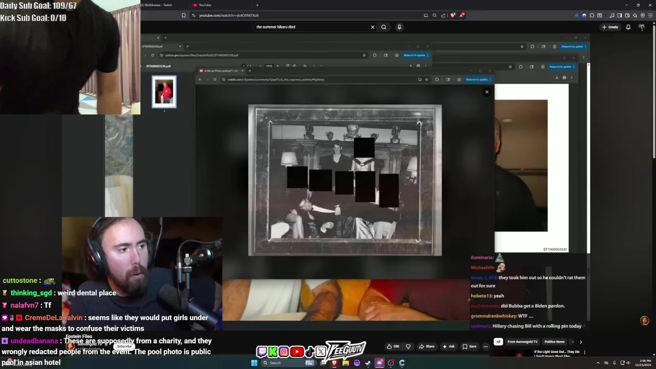
Task: Open the YouTube account avatar menu
Action: click(642, 27)
